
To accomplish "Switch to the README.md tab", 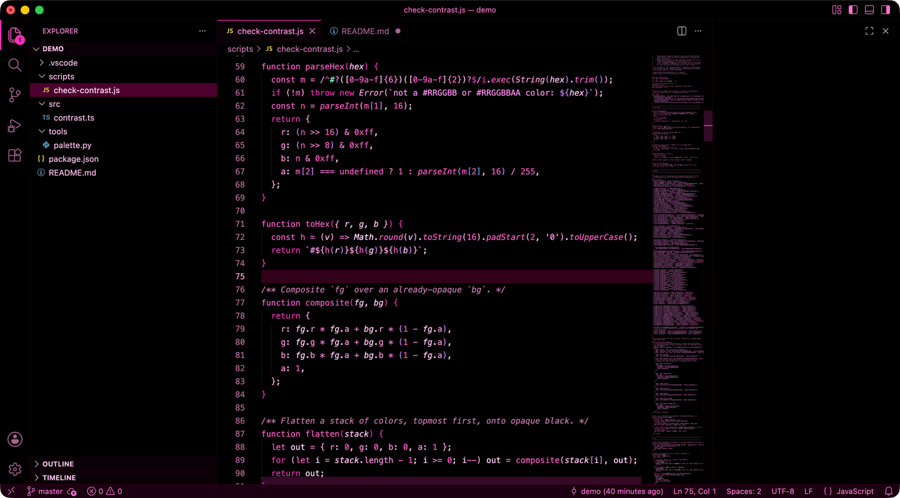I will click(365, 31).
